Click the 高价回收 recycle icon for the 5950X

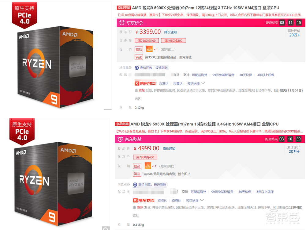coord(135,185)
